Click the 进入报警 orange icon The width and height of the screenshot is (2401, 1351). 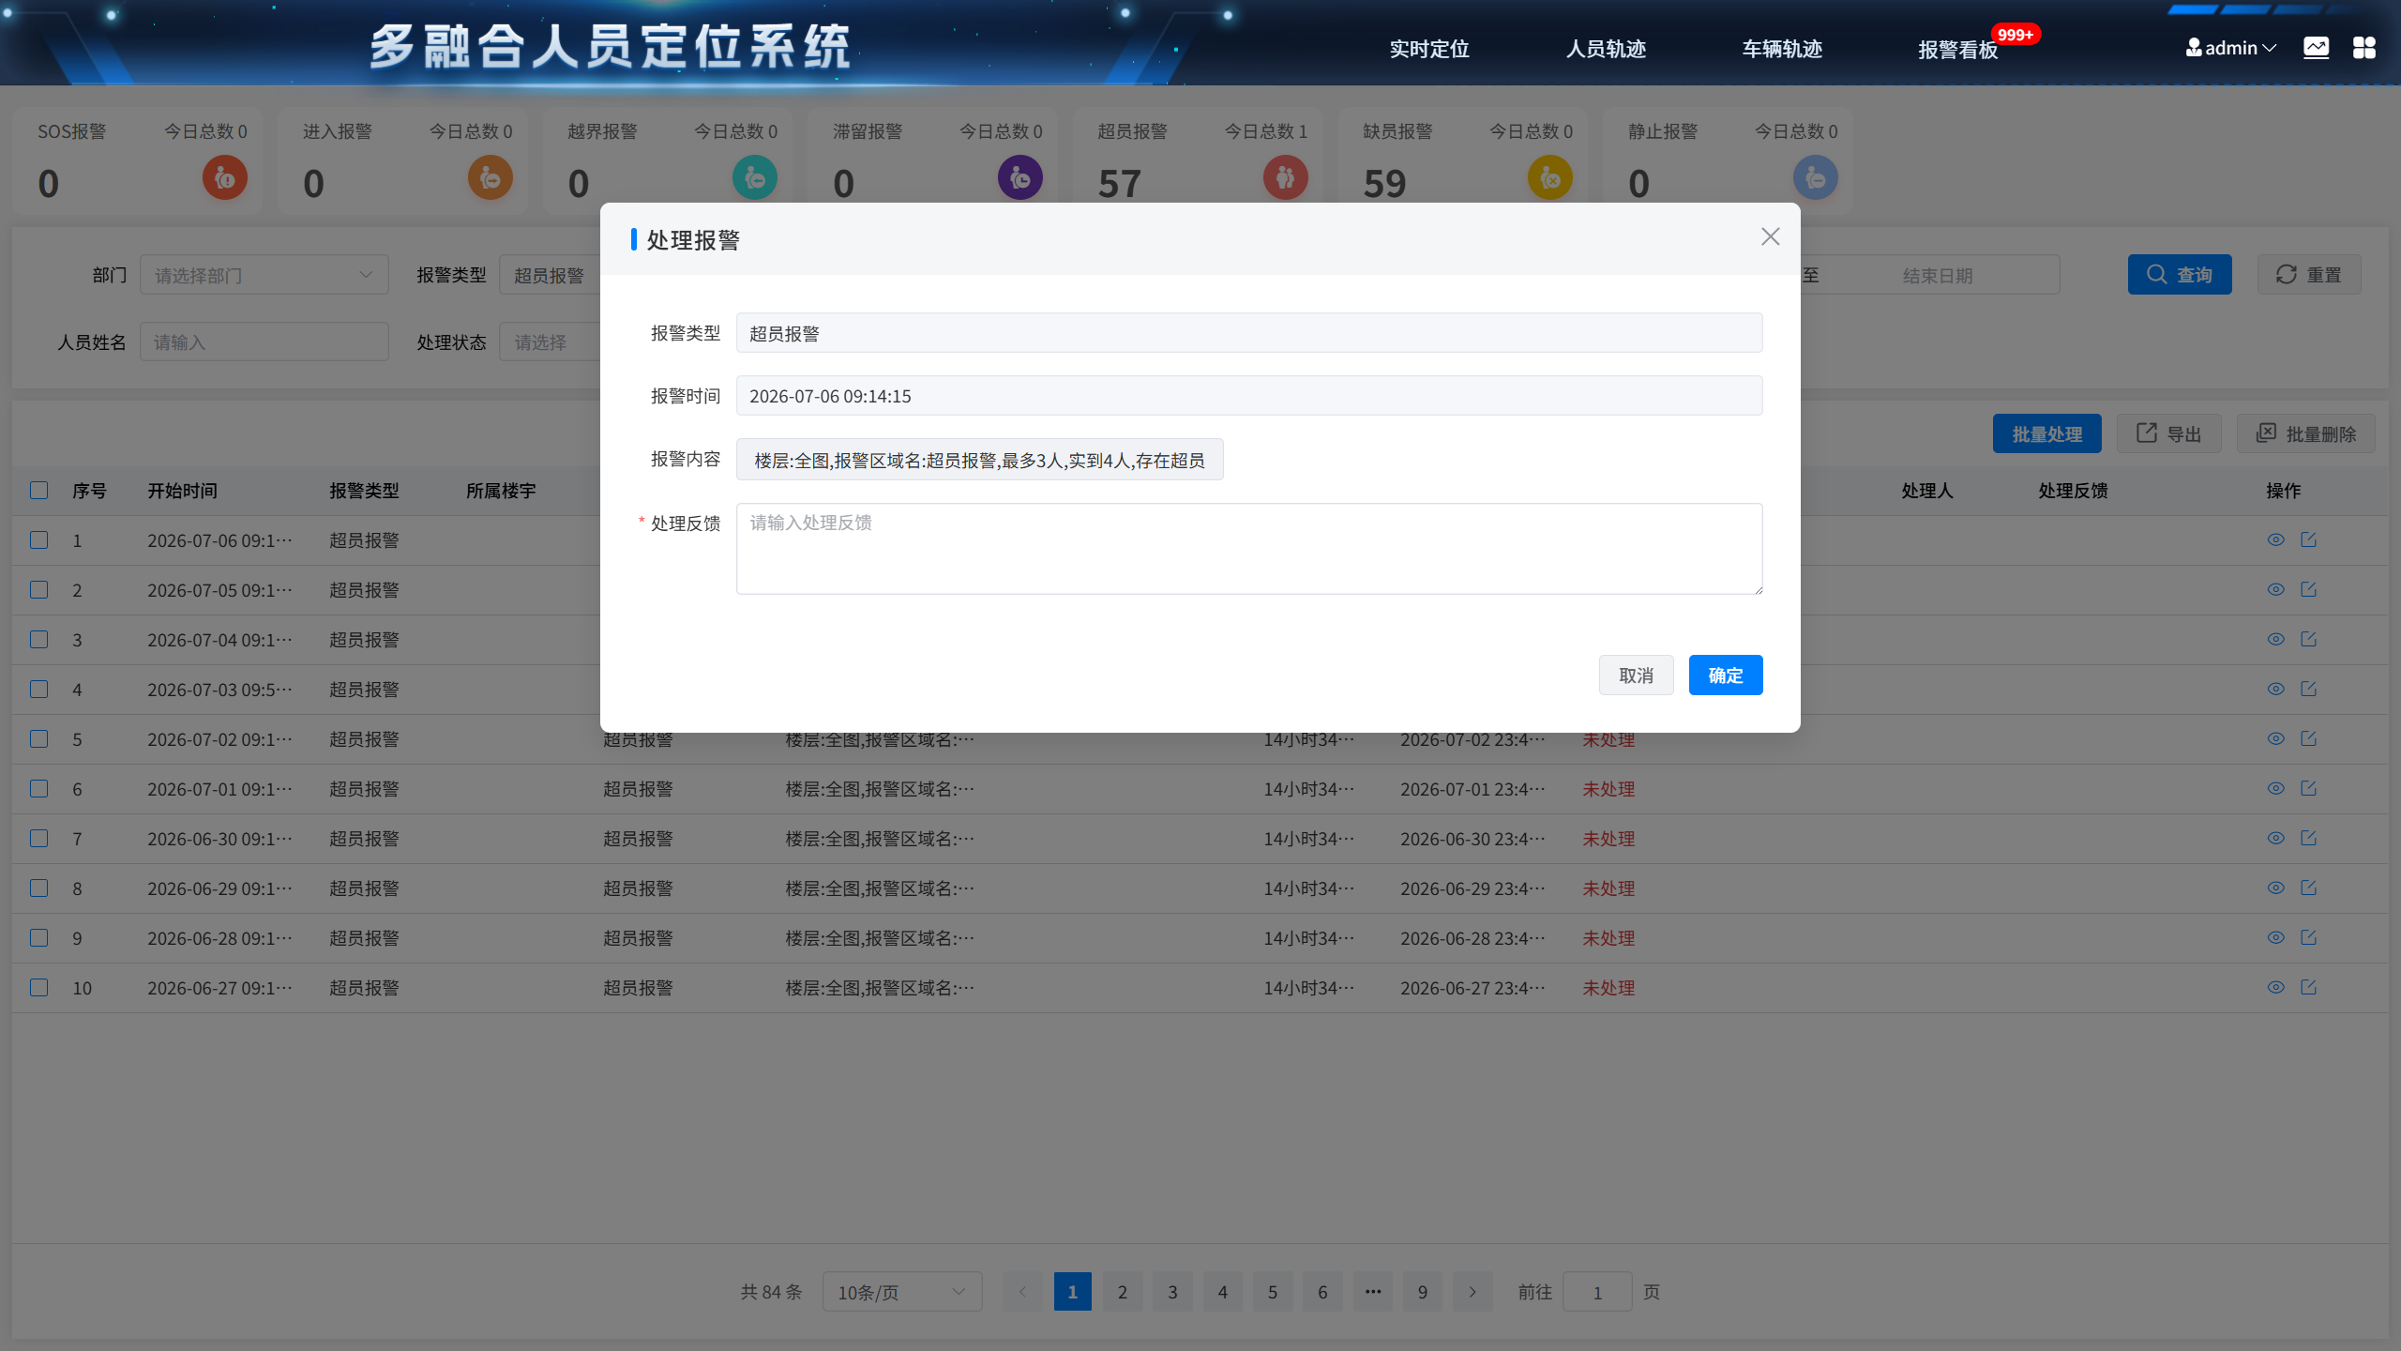491,177
